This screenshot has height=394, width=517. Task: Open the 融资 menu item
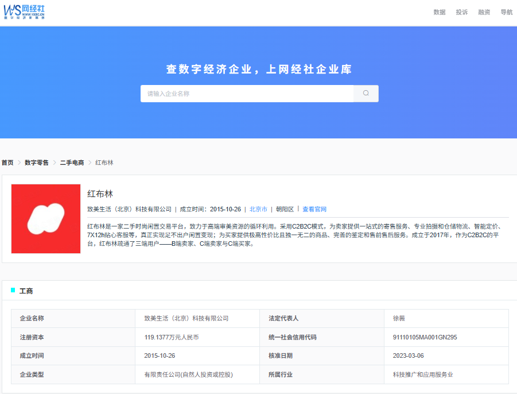pyautogui.click(x=484, y=12)
